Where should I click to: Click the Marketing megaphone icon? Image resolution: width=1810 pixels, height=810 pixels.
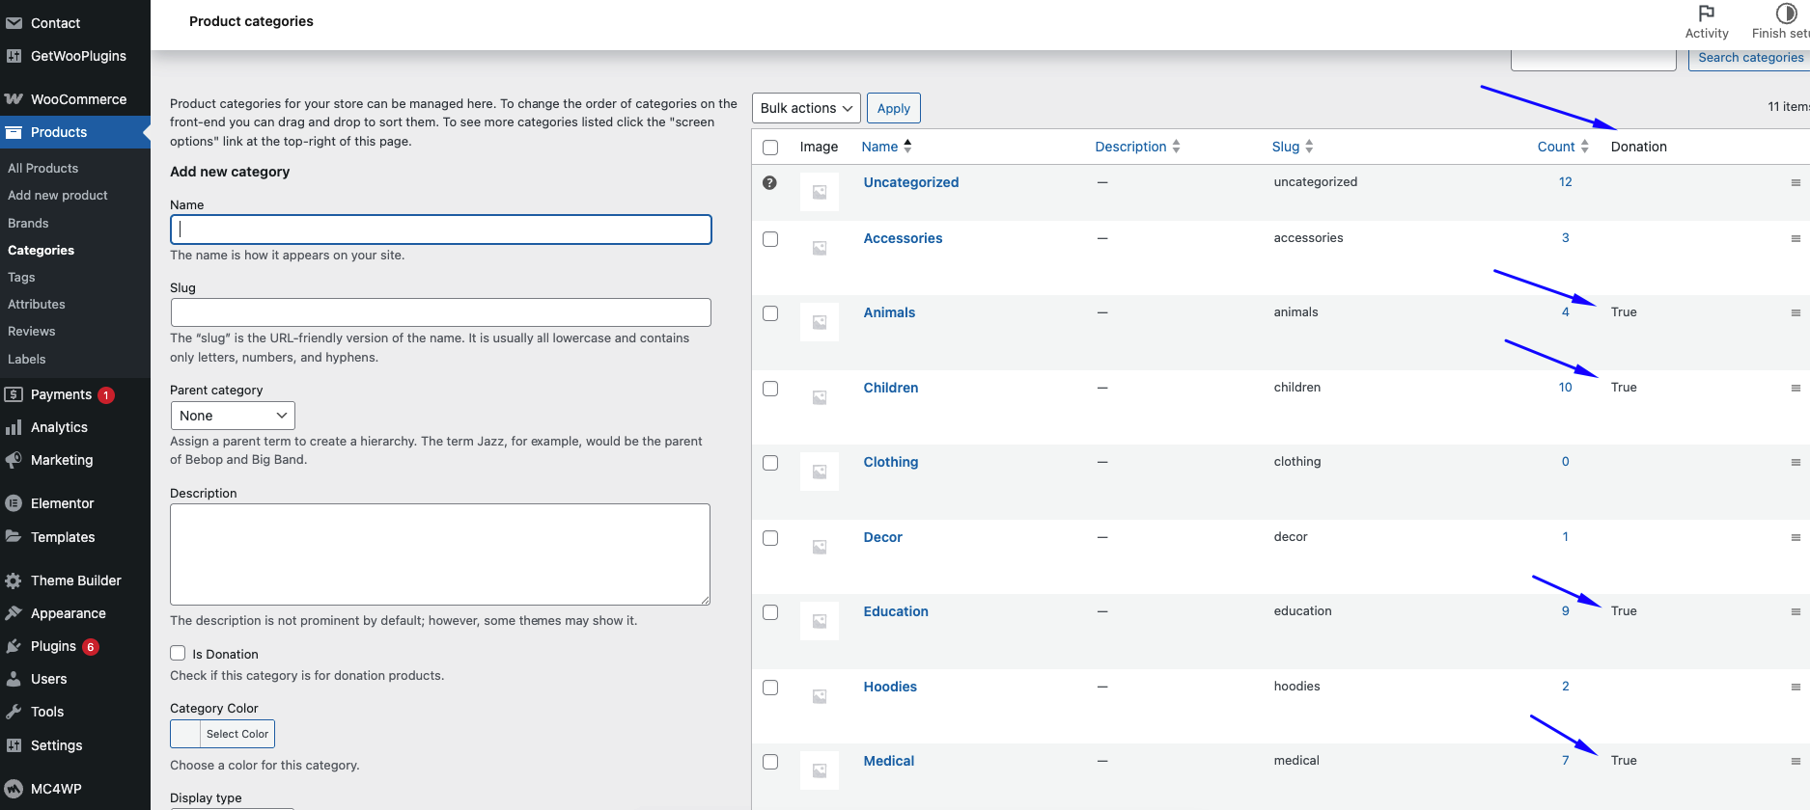point(14,460)
